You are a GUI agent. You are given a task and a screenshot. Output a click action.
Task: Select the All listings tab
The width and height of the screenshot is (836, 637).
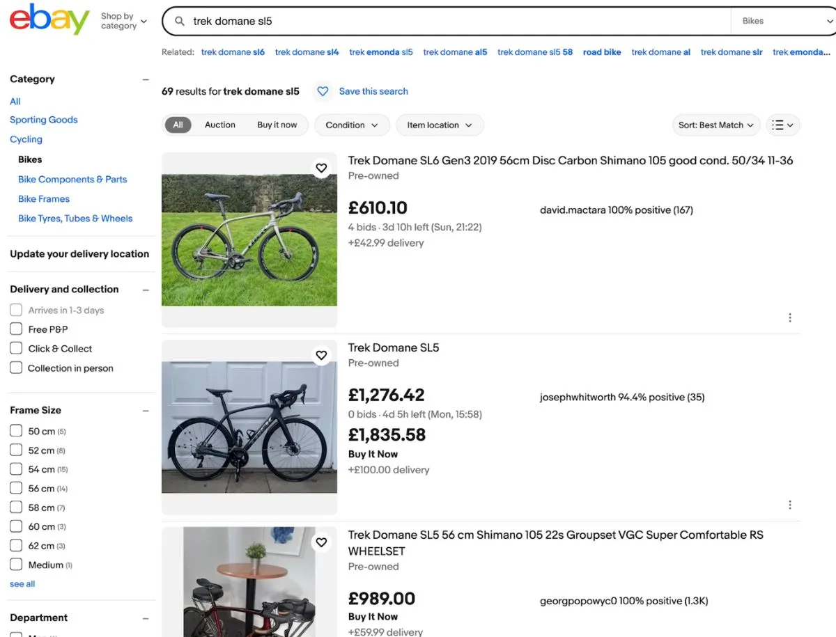[178, 125]
